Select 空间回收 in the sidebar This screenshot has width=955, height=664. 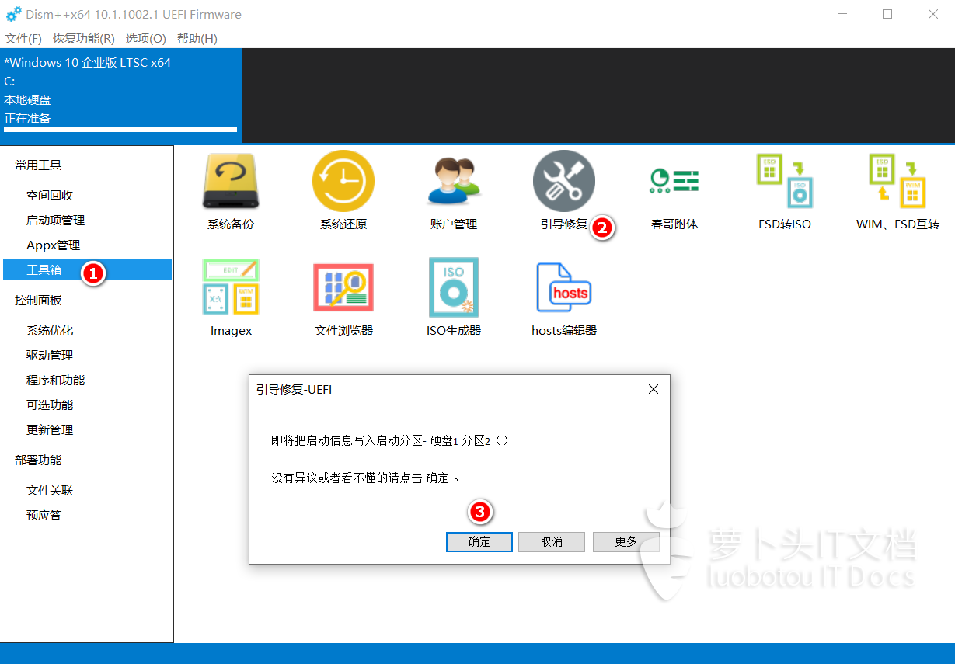pos(50,196)
